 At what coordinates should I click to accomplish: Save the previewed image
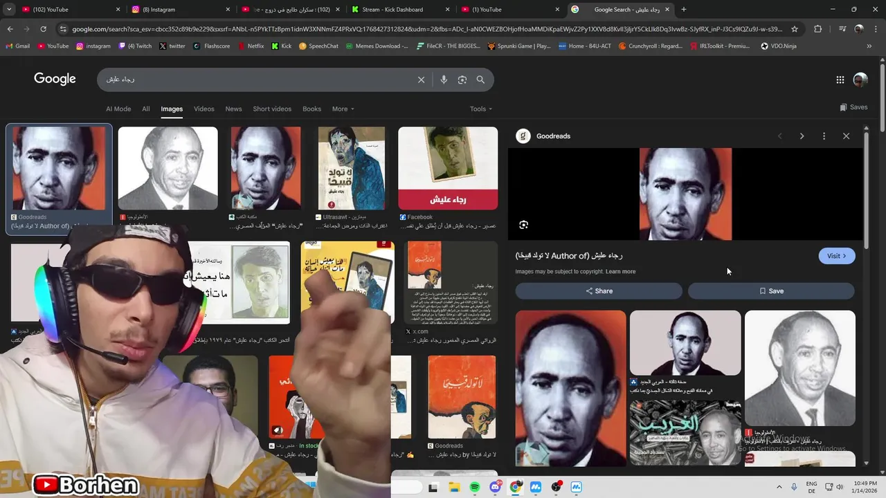pos(771,291)
